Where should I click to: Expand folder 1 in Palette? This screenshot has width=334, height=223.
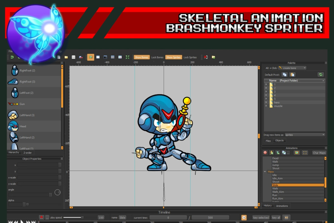pyautogui.click(x=266, y=84)
